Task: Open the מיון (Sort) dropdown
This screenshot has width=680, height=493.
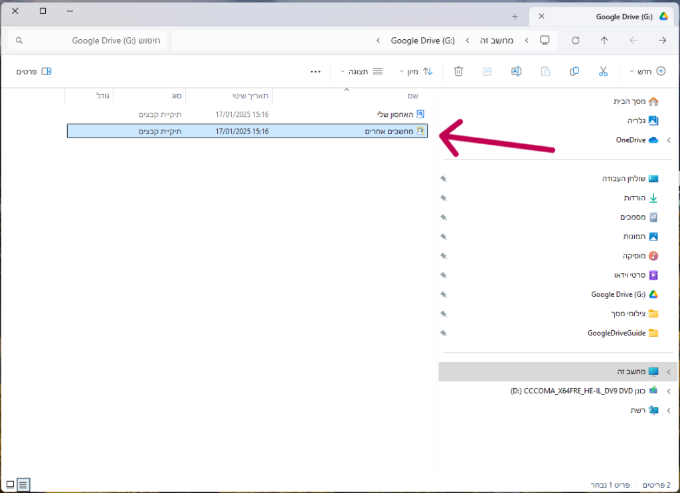Action: [416, 72]
